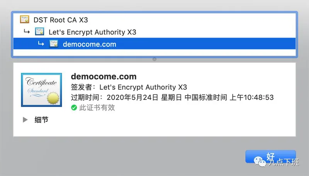Select the DST Root CA X3 row

coord(154,20)
